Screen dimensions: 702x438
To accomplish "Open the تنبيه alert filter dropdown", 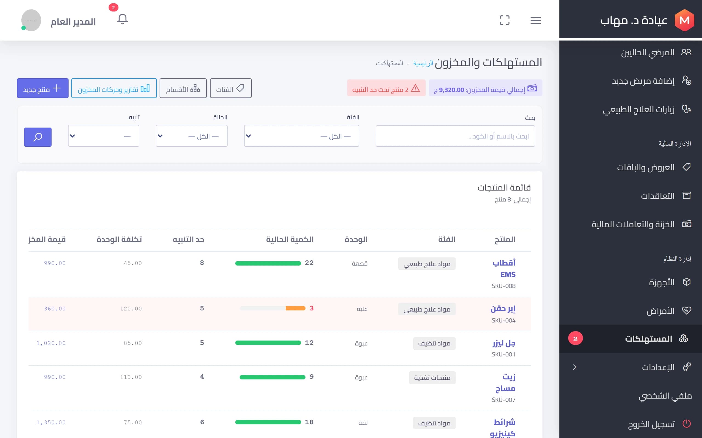I will (104, 136).
